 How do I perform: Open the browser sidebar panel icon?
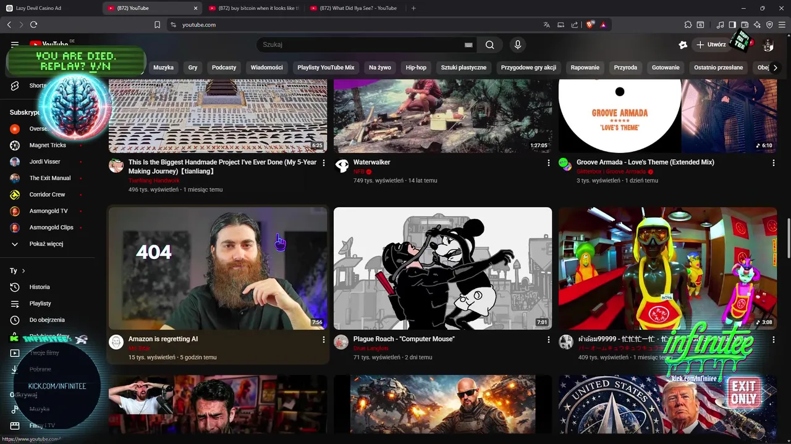click(732, 25)
